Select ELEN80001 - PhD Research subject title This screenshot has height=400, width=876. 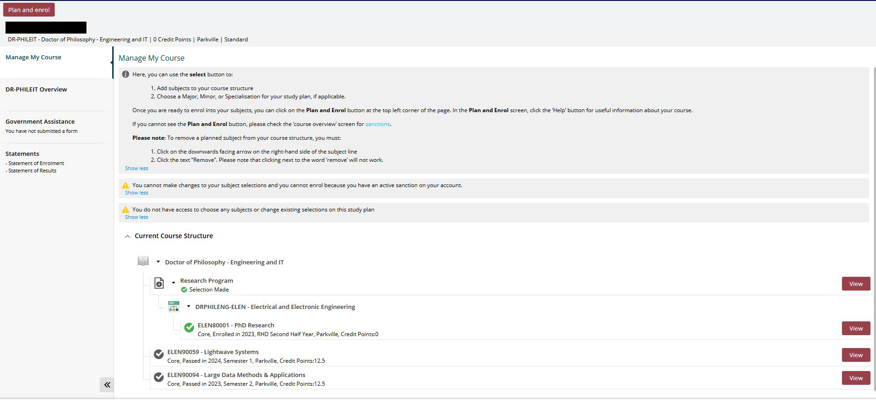[236, 325]
